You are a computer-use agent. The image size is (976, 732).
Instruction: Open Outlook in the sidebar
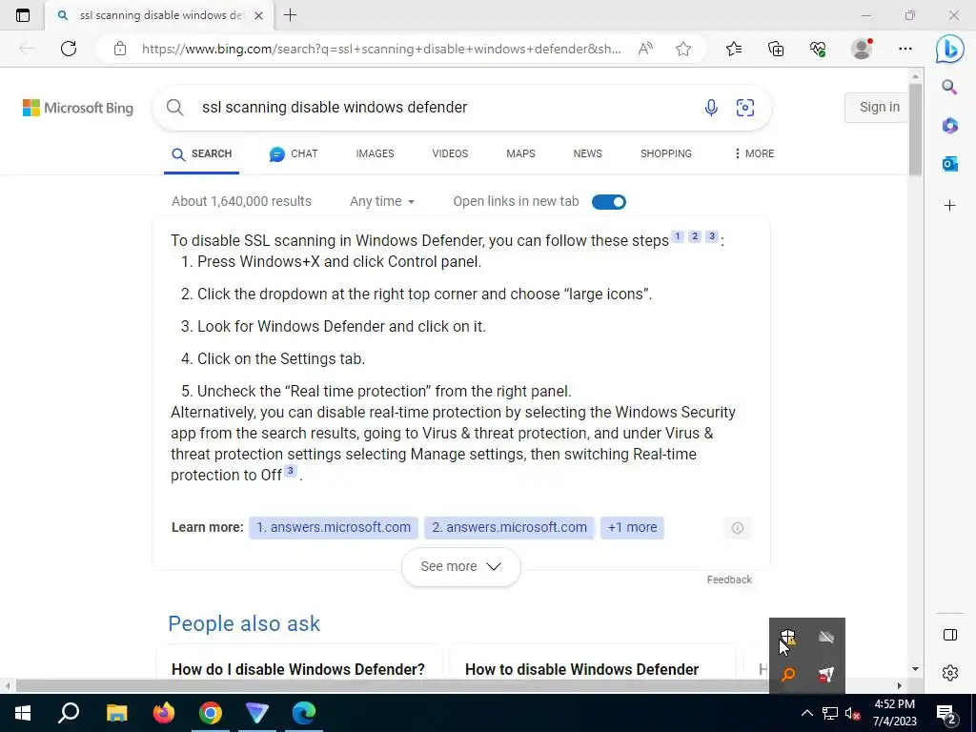tap(949, 164)
